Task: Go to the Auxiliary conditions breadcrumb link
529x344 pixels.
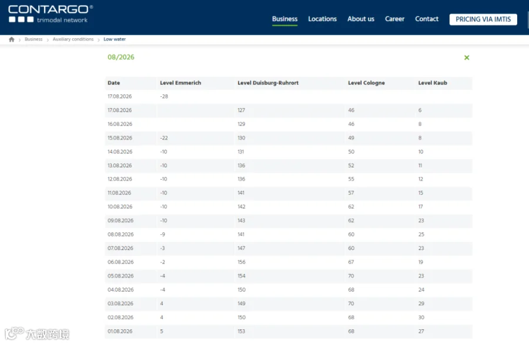Action: point(73,39)
